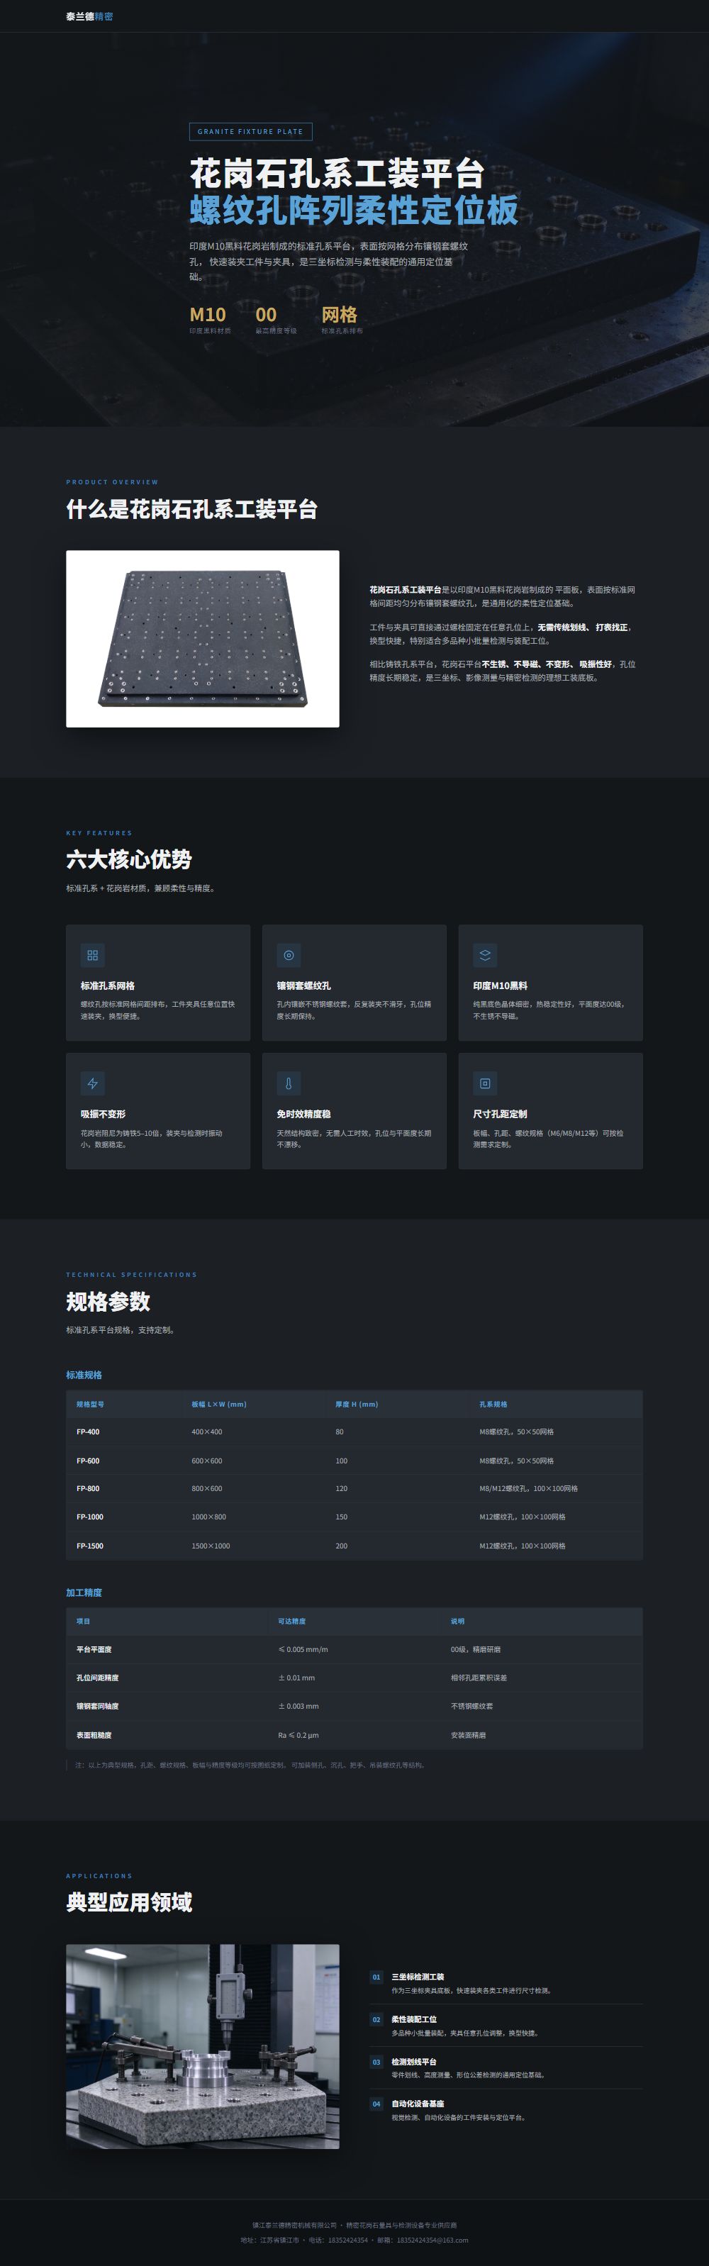
Task: Select the FP-1000 row label
Action: click(90, 1517)
